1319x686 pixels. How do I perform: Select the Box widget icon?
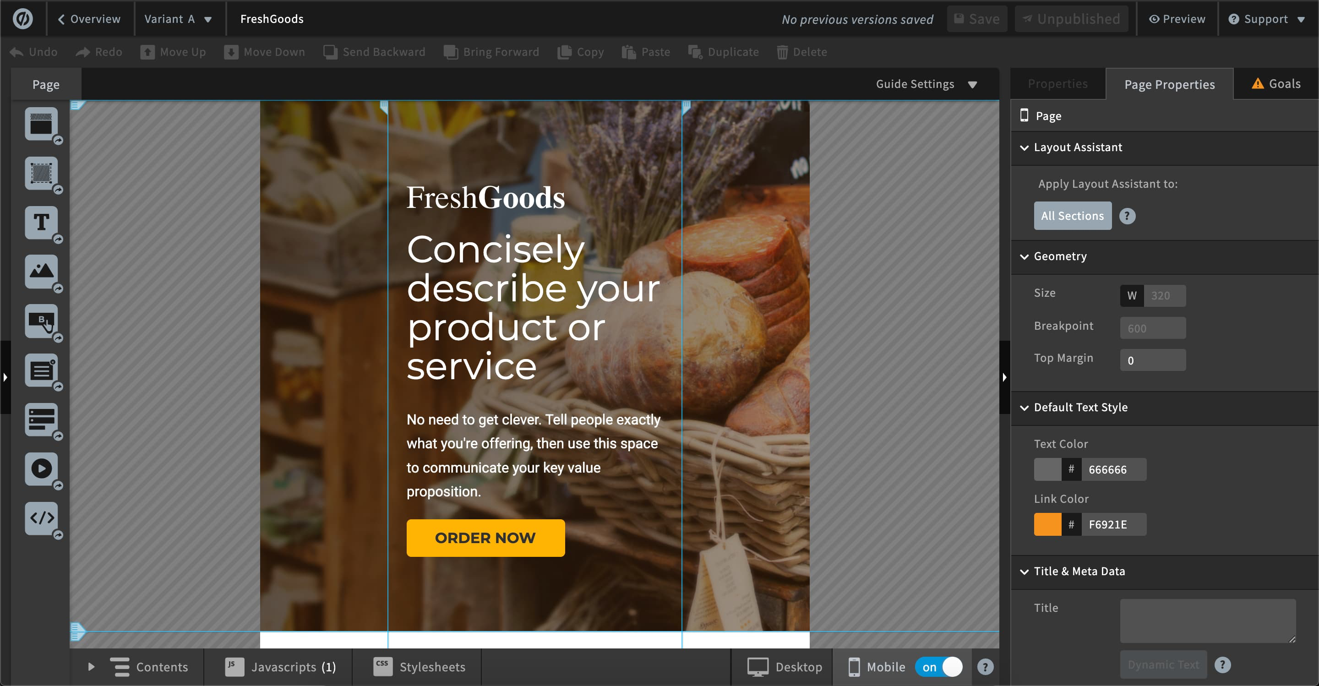(x=41, y=173)
